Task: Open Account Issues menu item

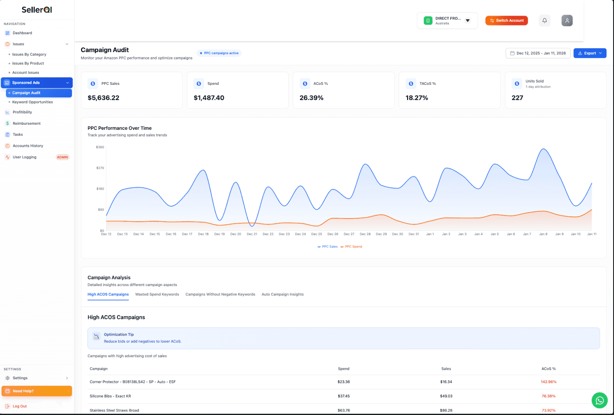Action: coord(26,73)
